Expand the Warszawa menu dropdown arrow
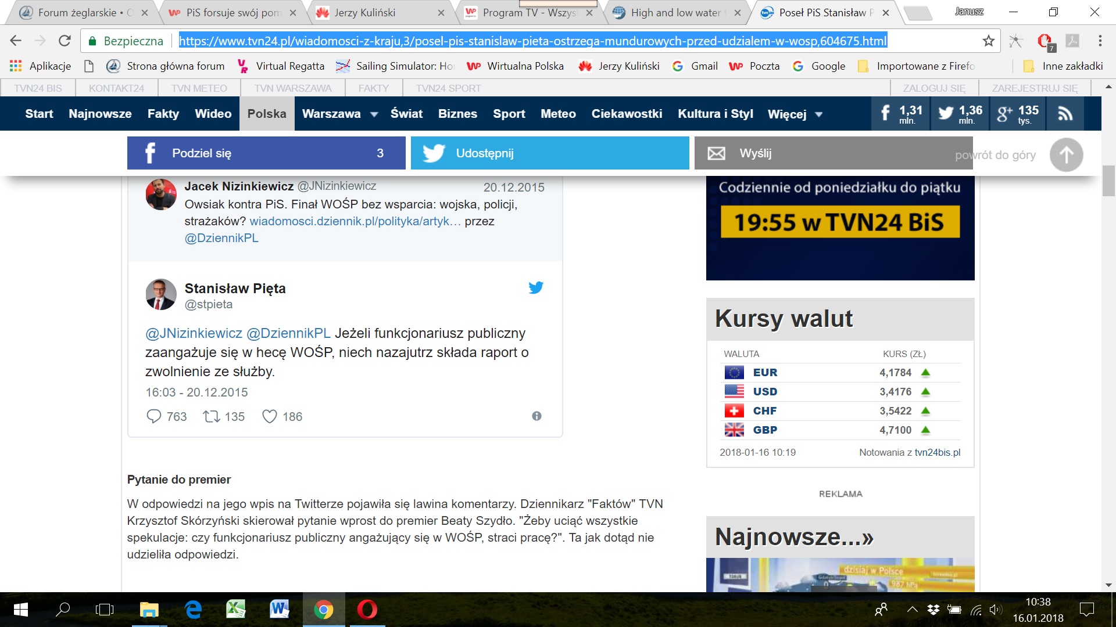 click(374, 114)
